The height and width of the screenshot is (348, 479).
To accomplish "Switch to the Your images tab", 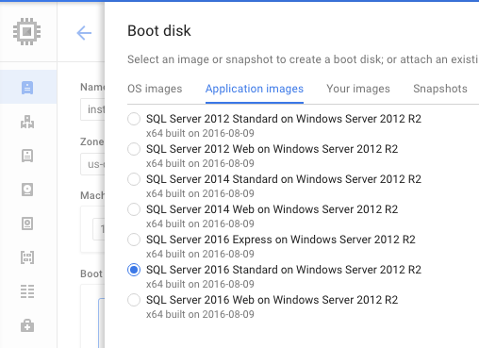I will click(358, 89).
